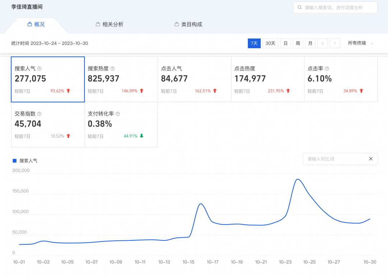Image resolution: width=388 pixels, height=277 pixels.
Task: Click the red up arrow beside 162.51%
Action: point(215,91)
